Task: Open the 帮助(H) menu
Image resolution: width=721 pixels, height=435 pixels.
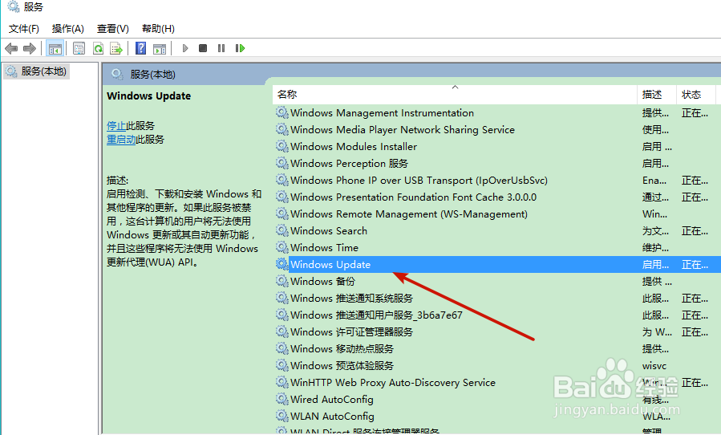Action: pyautogui.click(x=158, y=29)
